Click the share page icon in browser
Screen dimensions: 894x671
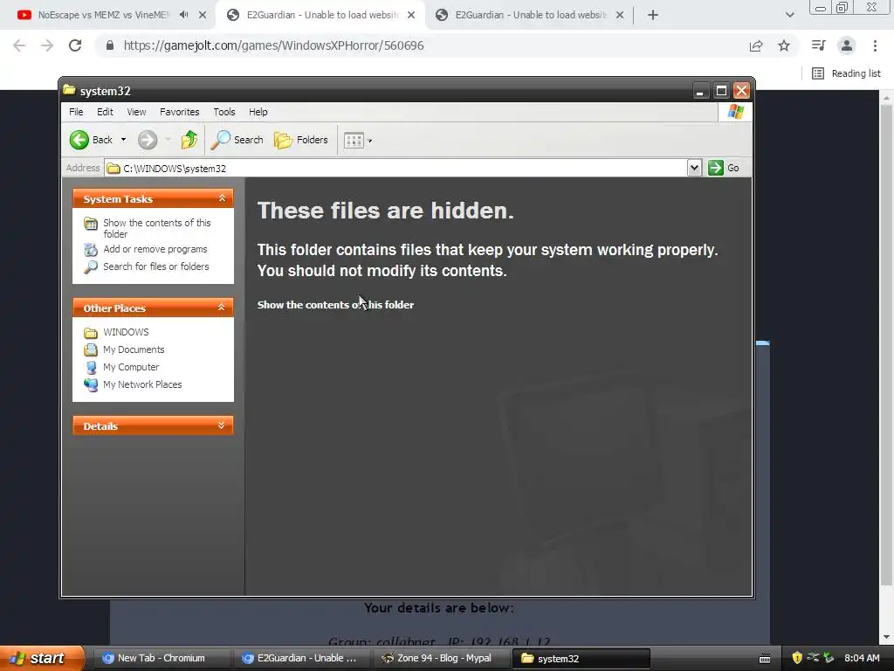[756, 45]
